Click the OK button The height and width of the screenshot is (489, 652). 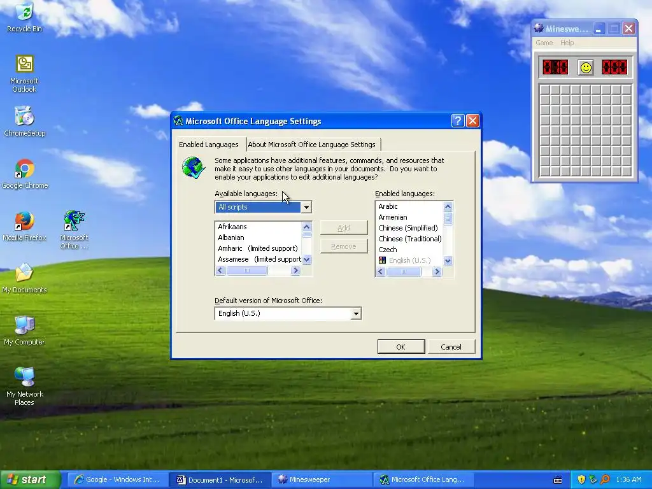401,347
